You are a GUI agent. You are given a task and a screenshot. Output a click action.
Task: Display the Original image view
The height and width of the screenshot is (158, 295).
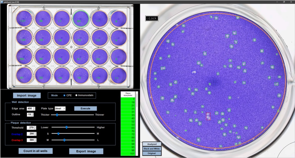(x=152, y=153)
